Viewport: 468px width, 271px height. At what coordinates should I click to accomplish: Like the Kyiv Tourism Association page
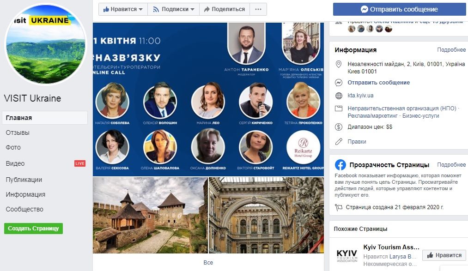444,255
